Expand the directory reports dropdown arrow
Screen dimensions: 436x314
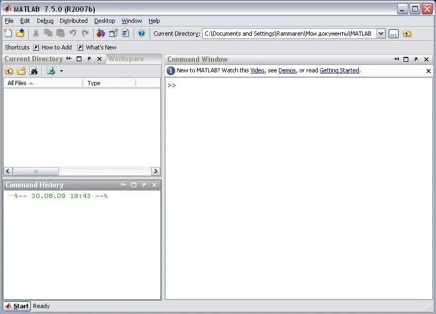point(61,71)
